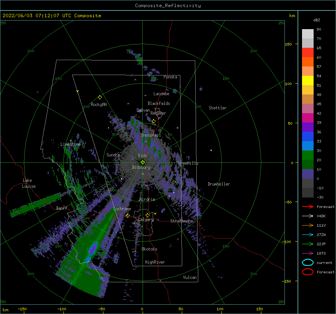Select the white 04DK arrow symbol
The width and height of the screenshot is (336, 314).
[308, 216]
